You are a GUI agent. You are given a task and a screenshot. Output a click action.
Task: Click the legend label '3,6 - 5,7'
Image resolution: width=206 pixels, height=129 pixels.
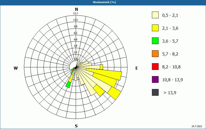170,41
